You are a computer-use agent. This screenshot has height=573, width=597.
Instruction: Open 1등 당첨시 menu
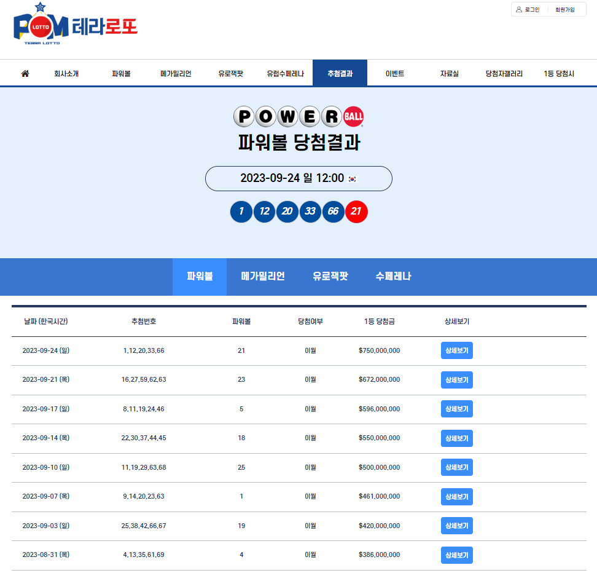click(x=558, y=74)
